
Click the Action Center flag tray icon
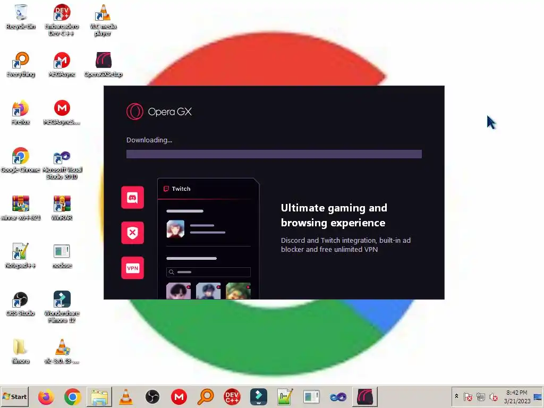(467, 396)
